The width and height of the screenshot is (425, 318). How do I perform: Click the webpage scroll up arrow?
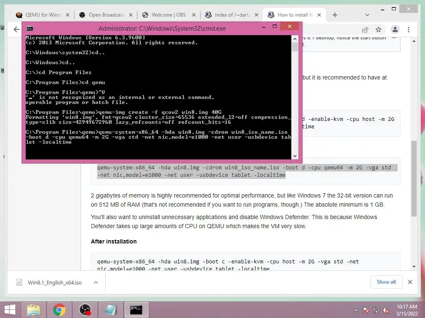click(x=414, y=41)
